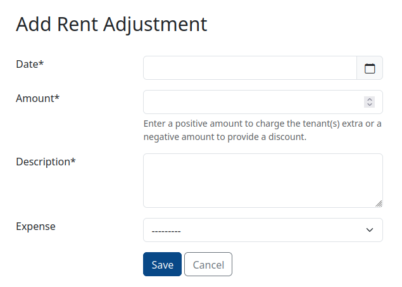Click the required asterisk beside Description
This screenshot has width=402, height=287.
[73, 160]
